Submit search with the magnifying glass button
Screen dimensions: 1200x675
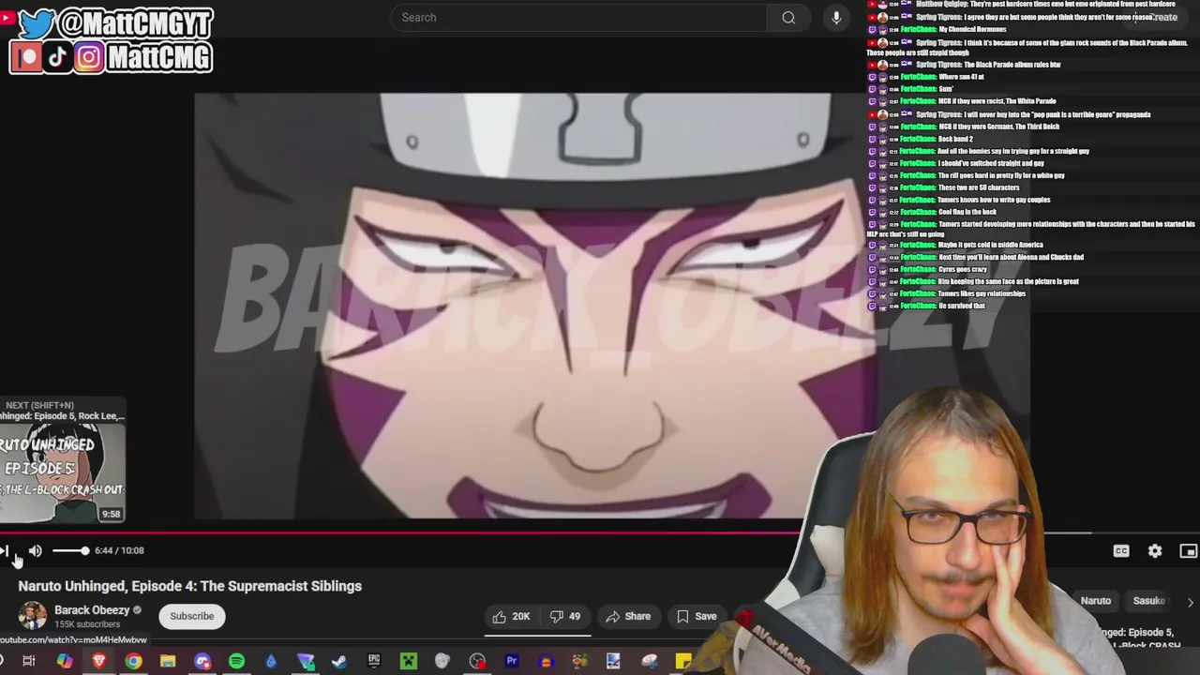788,18
